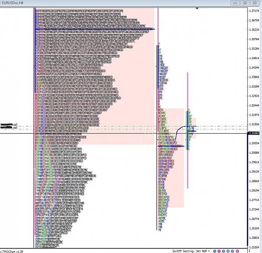The image size is (262, 253).
Task: Restore the EURUSDm,H4 chart window
Action: pos(245,3)
